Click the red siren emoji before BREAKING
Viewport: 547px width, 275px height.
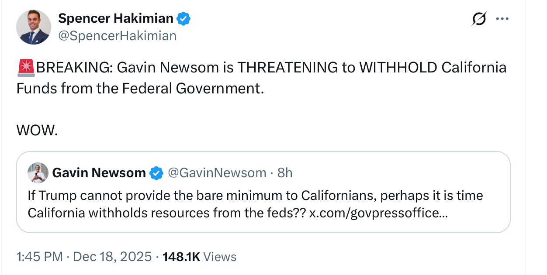coord(26,68)
